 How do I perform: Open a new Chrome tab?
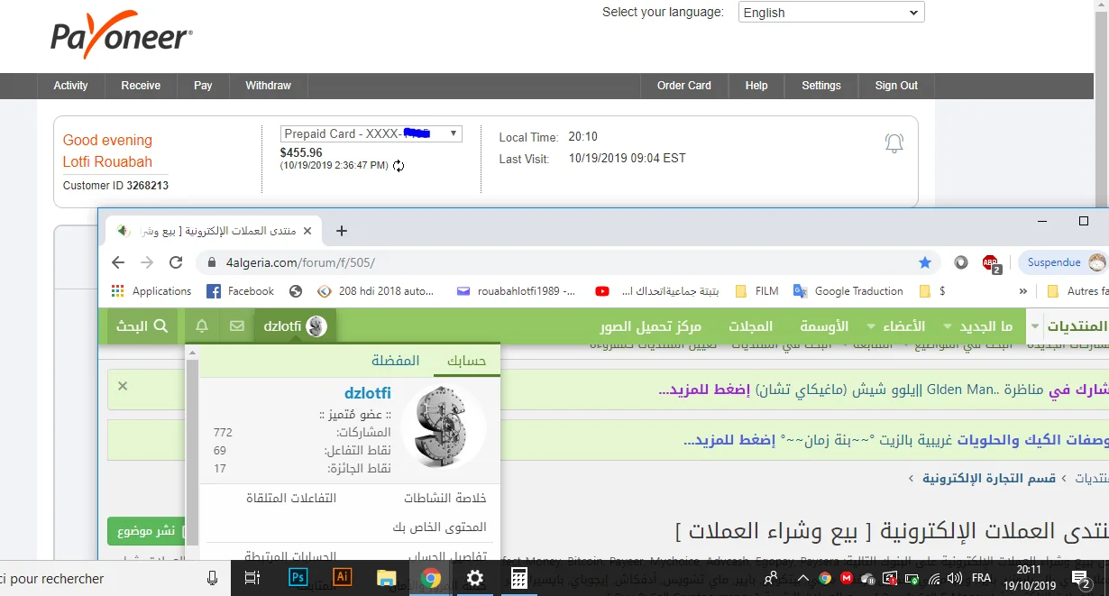[341, 231]
